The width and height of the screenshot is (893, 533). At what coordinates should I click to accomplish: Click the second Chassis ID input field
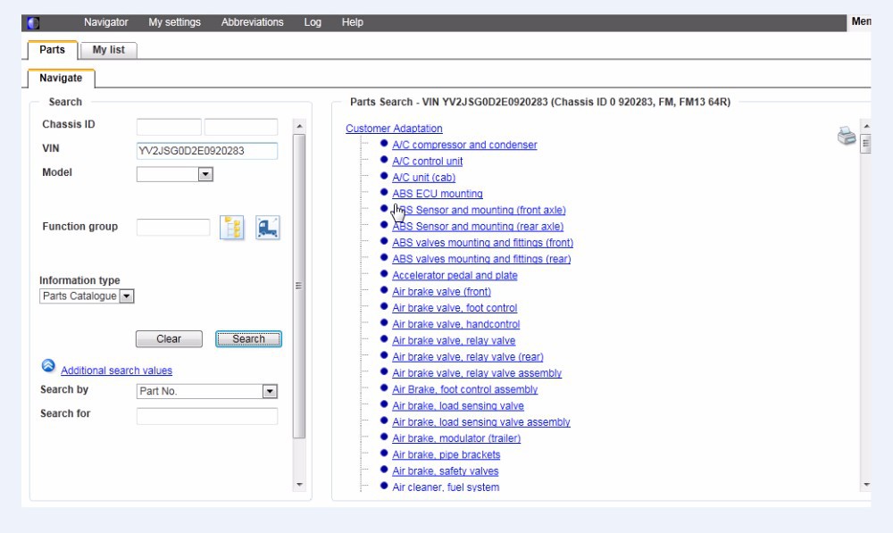point(241,127)
